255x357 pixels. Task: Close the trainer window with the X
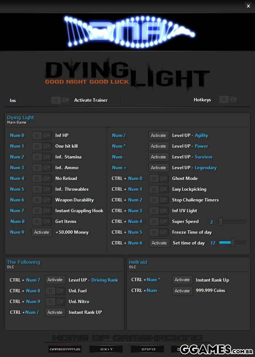click(248, 6)
